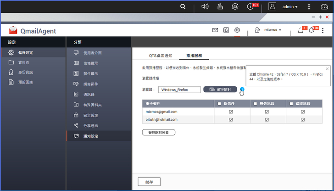
Task: Click the blue info icon beside 解除配對
Action: tap(242, 90)
